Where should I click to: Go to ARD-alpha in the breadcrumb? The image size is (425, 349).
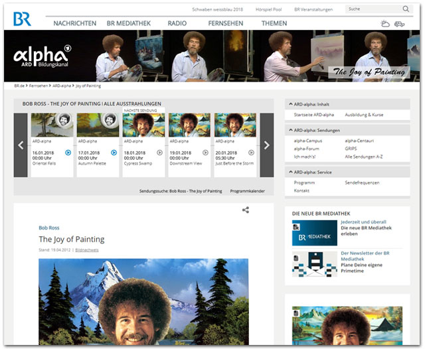click(62, 86)
